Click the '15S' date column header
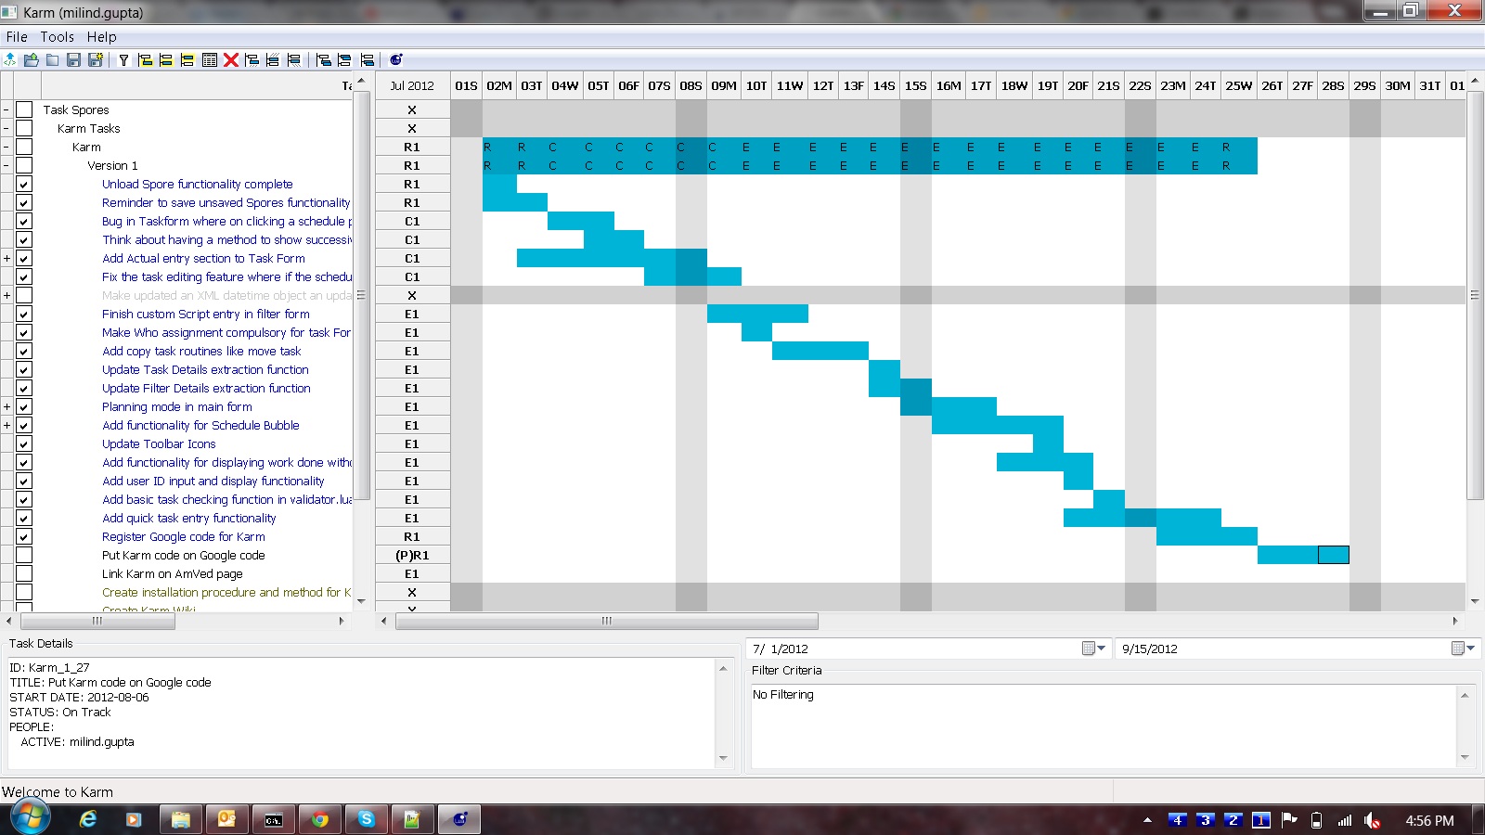1485x835 pixels. click(916, 85)
